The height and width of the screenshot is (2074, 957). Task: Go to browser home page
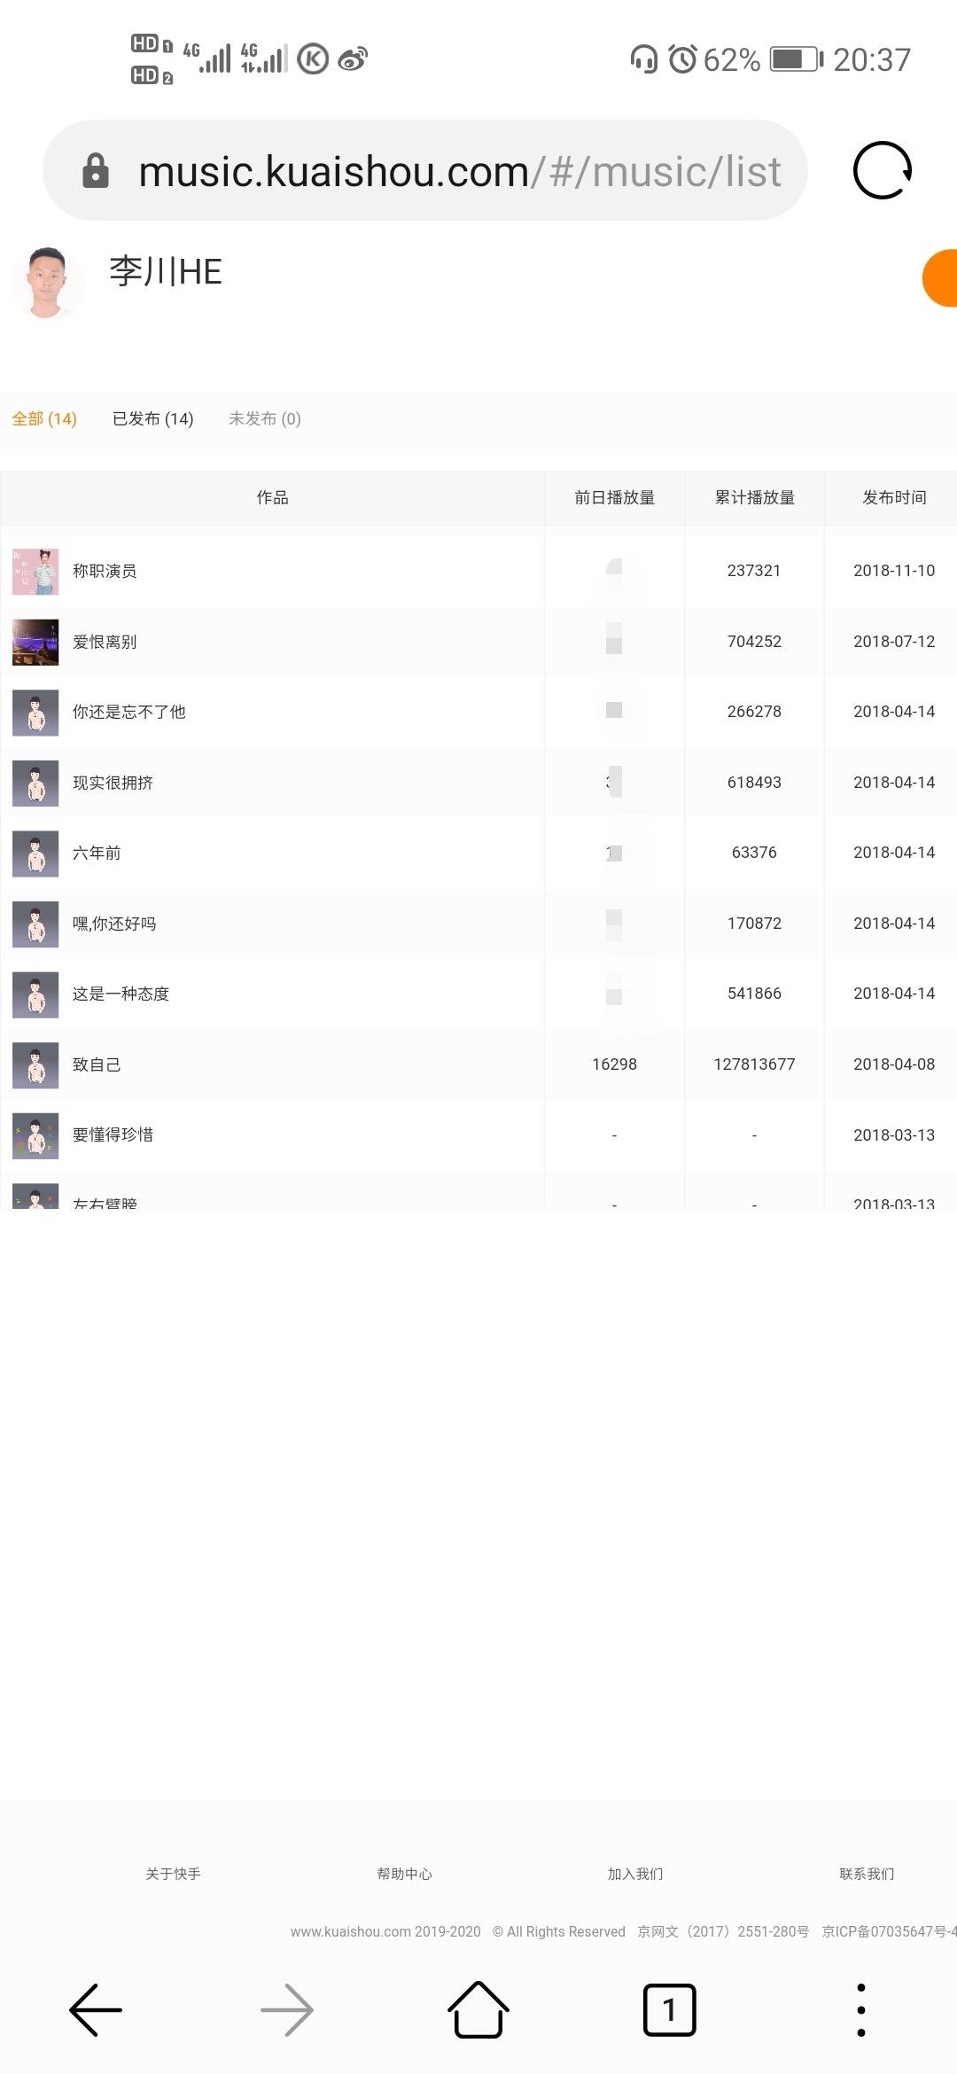click(478, 2010)
